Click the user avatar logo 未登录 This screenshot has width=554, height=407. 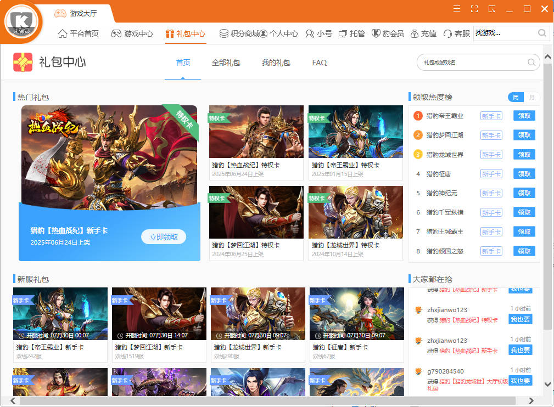click(21, 22)
